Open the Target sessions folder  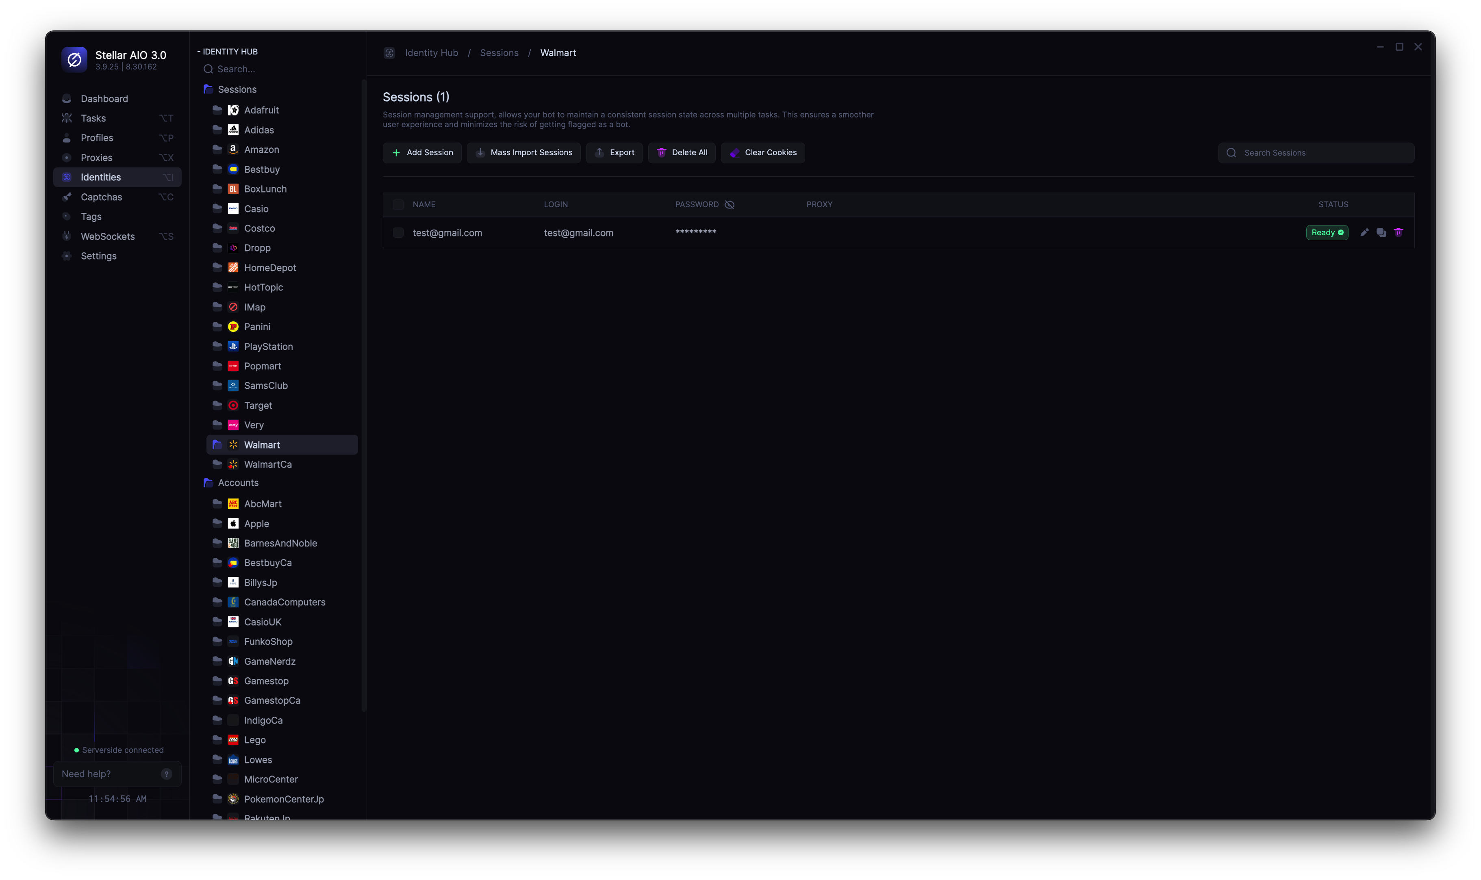(x=257, y=405)
